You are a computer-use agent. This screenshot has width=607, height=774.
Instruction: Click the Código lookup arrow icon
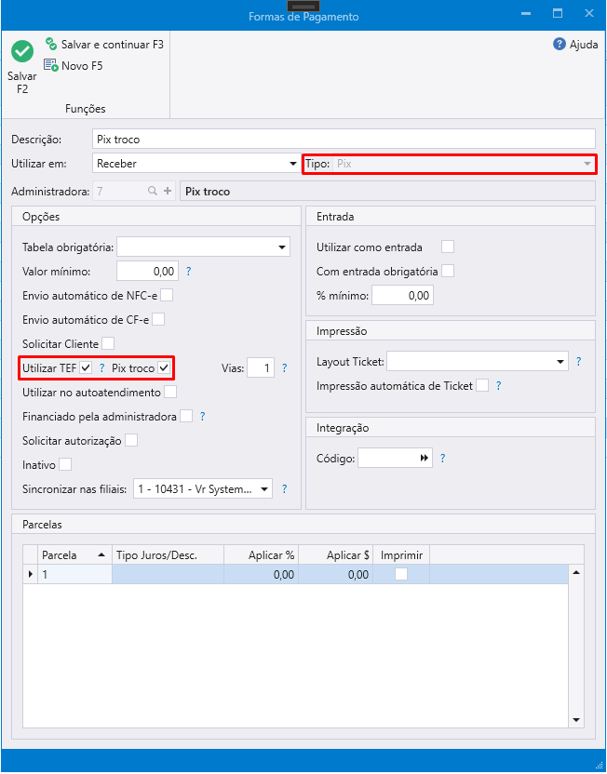[425, 459]
